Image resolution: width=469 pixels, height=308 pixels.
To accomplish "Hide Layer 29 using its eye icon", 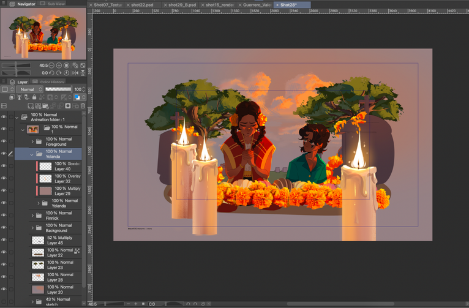I will 4,190.
